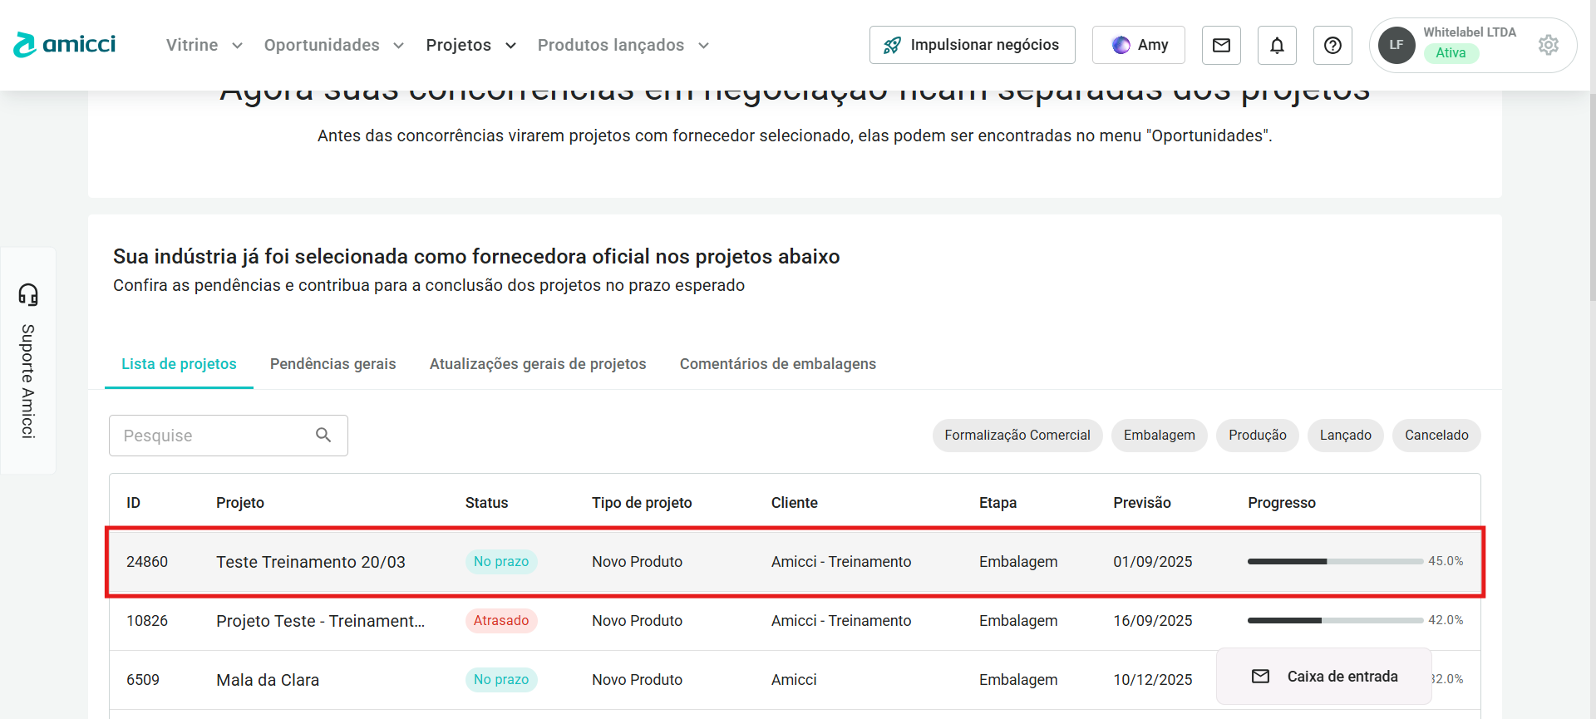Click the LF user avatar

point(1396,45)
